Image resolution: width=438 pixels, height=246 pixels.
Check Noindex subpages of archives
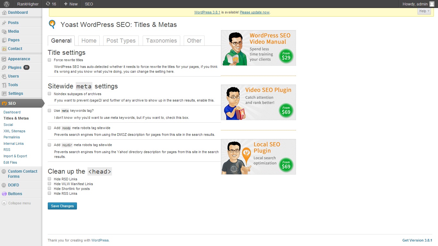click(x=49, y=94)
